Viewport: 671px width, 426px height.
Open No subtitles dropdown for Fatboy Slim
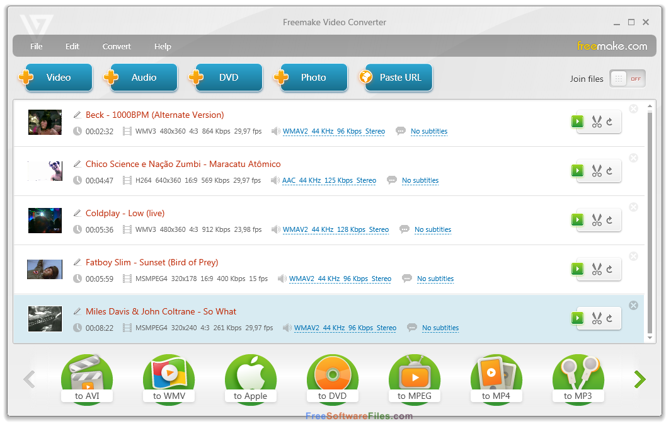click(x=435, y=279)
